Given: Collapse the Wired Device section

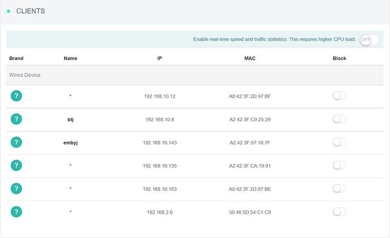Looking at the screenshot, I should point(25,75).
